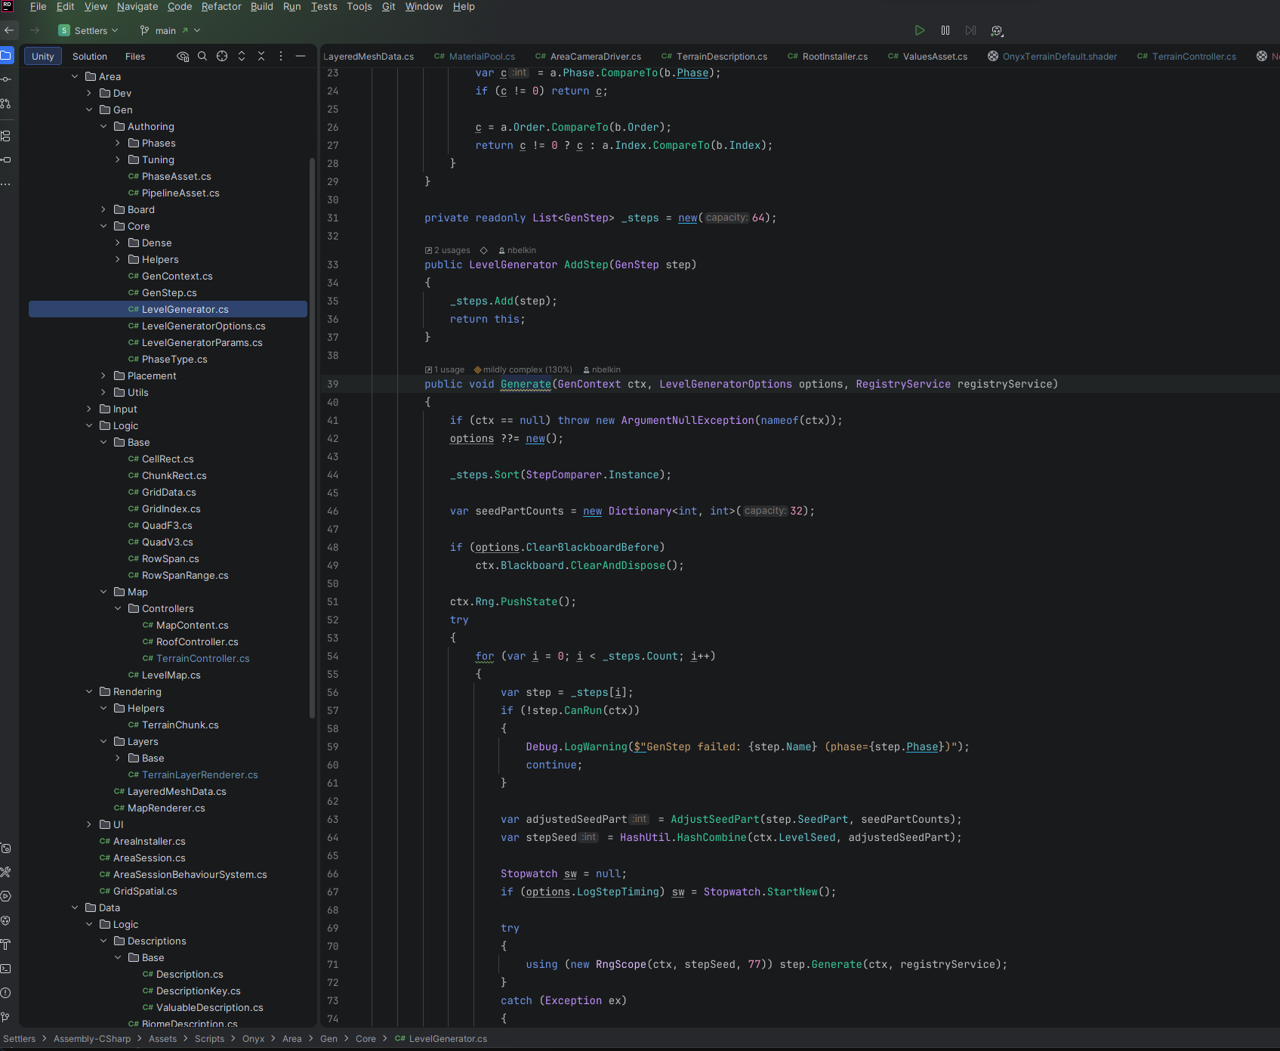Open the Refactor menu
This screenshot has width=1280, height=1051.
[x=221, y=7]
